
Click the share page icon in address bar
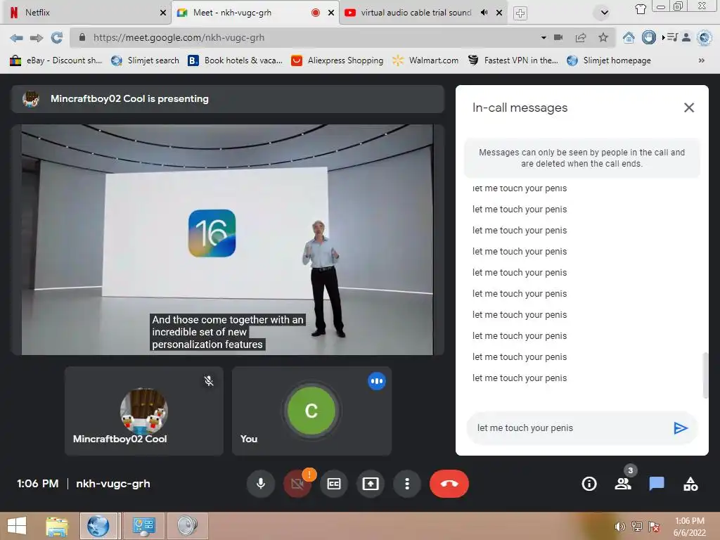[x=581, y=38]
